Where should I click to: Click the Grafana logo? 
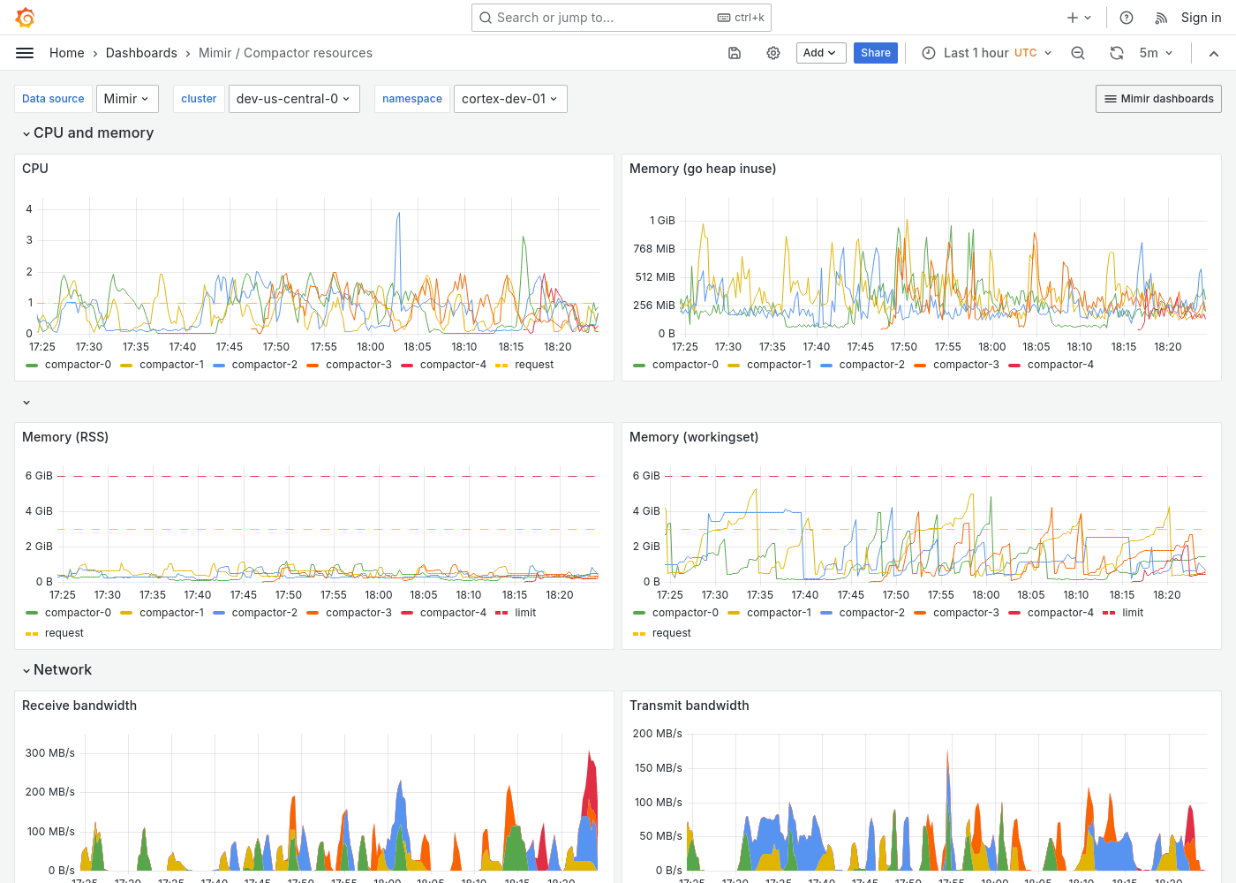coord(25,17)
